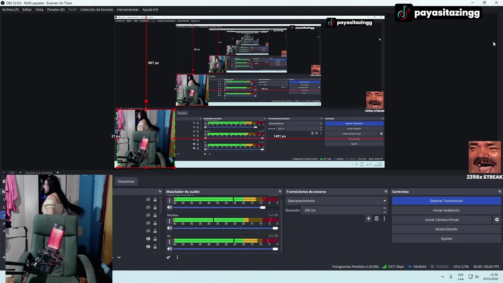Click Iniciar Grabación
Screen dimensions: 503x283
point(446,210)
